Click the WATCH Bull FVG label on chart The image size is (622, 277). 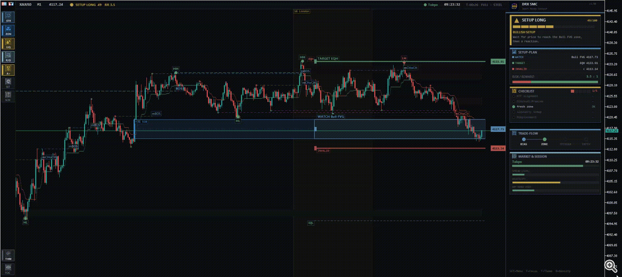(x=331, y=117)
